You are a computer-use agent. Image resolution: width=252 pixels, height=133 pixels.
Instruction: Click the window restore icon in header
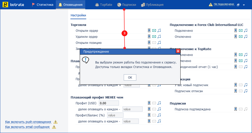238,5
